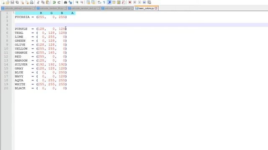Place cursor in the empty highlighted line 4
Screen dimensions: 268x150
(141, 25)
